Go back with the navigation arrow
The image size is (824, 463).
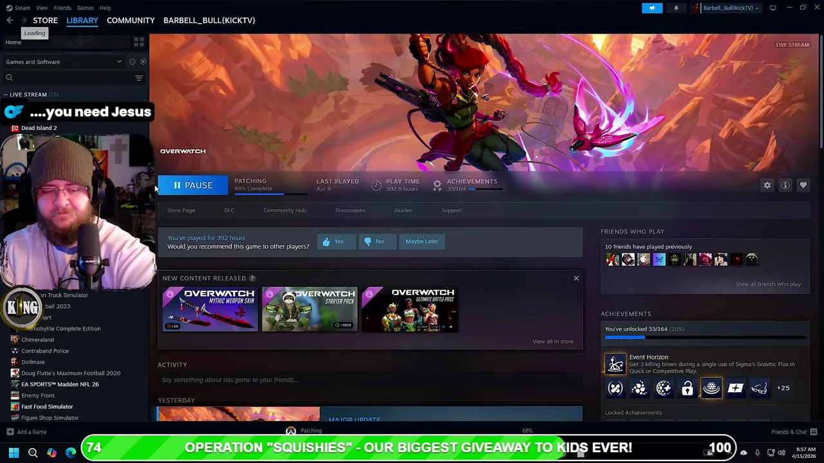pos(10,21)
